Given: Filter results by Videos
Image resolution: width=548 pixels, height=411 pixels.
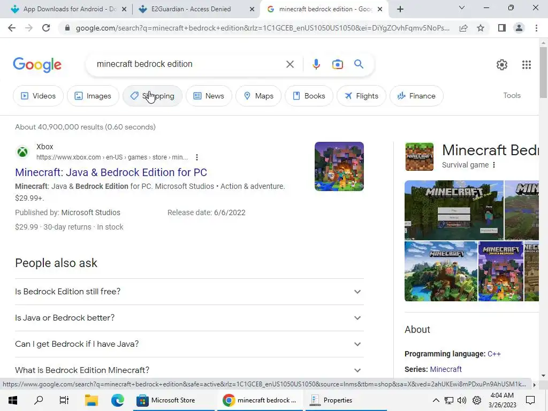Looking at the screenshot, I should click(38, 96).
